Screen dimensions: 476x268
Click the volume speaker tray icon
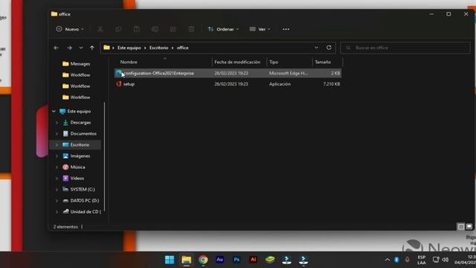click(x=446, y=260)
